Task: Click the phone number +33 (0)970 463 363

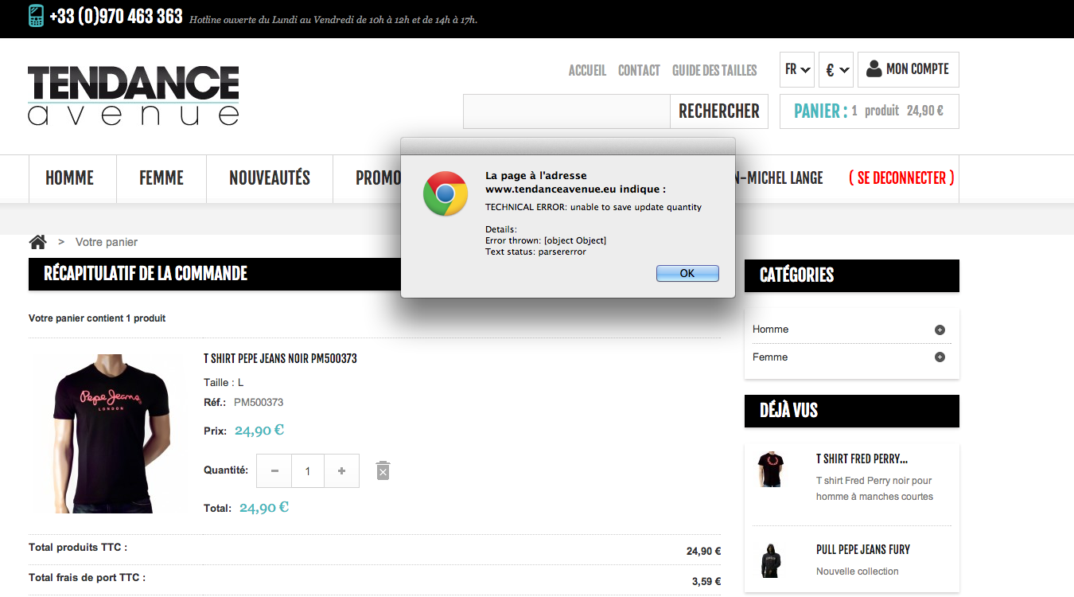Action: pos(116,16)
